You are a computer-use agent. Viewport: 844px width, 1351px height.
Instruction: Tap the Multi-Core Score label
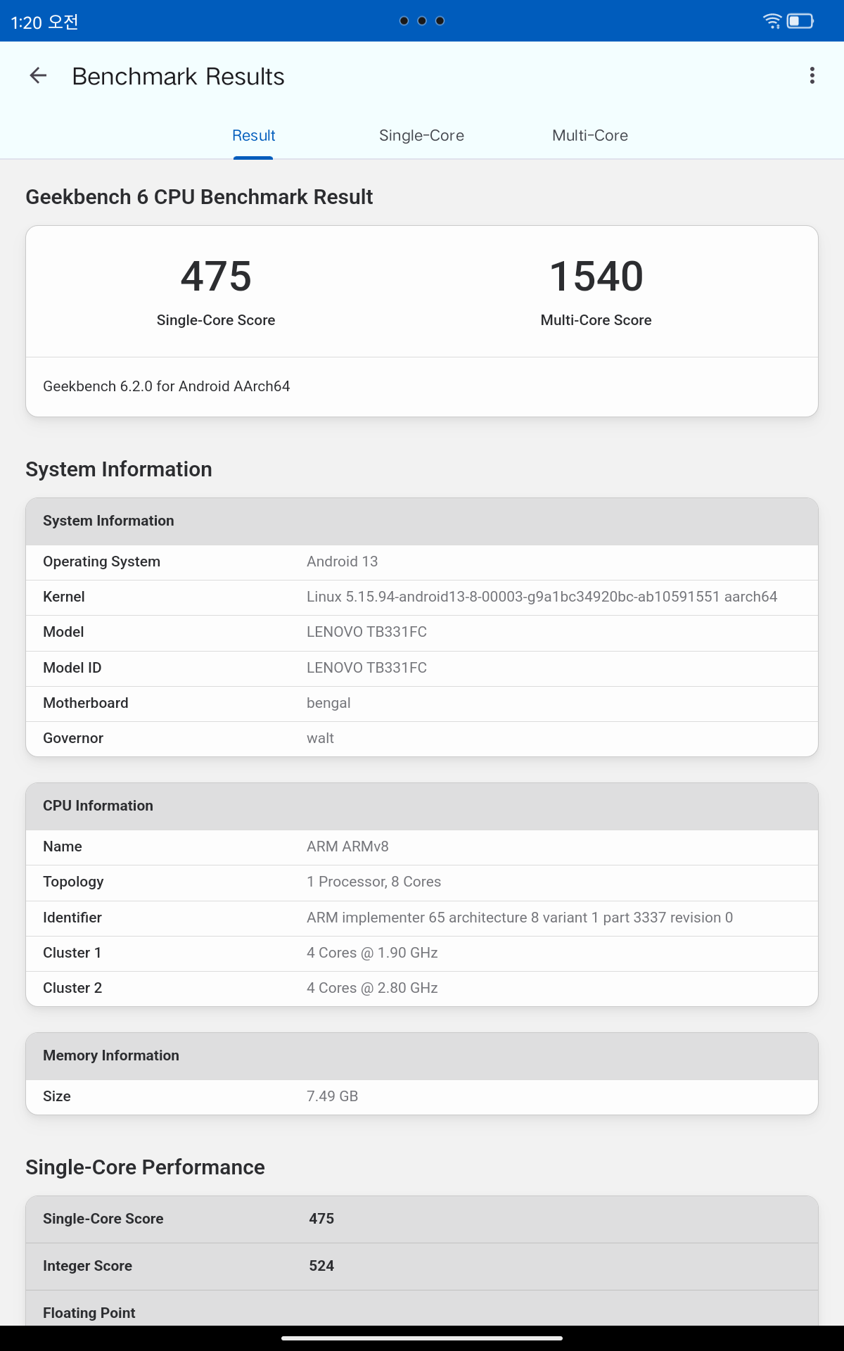pos(596,320)
